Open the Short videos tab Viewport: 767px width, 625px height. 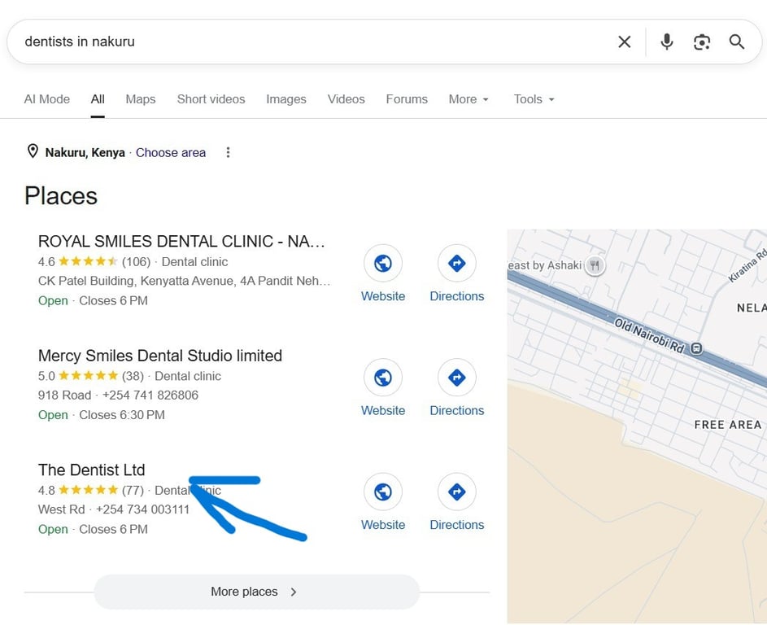point(211,99)
